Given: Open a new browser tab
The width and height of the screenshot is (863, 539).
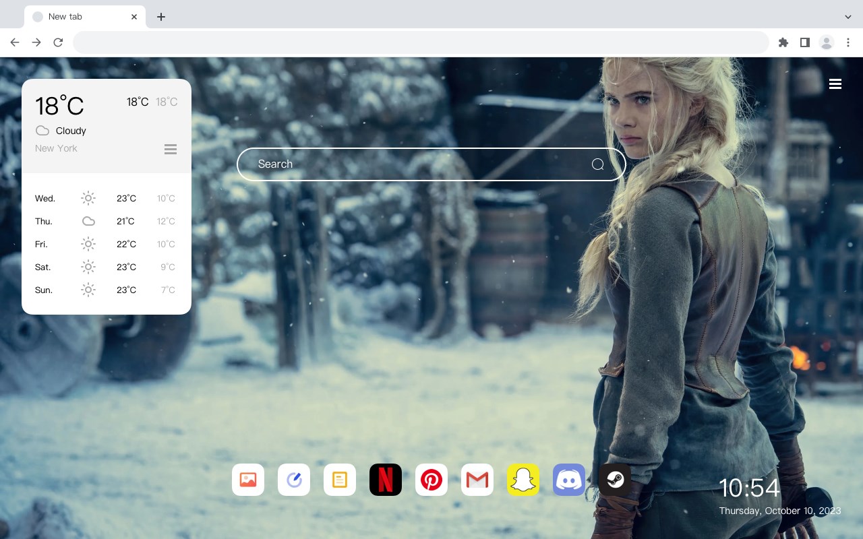Looking at the screenshot, I should tap(160, 17).
